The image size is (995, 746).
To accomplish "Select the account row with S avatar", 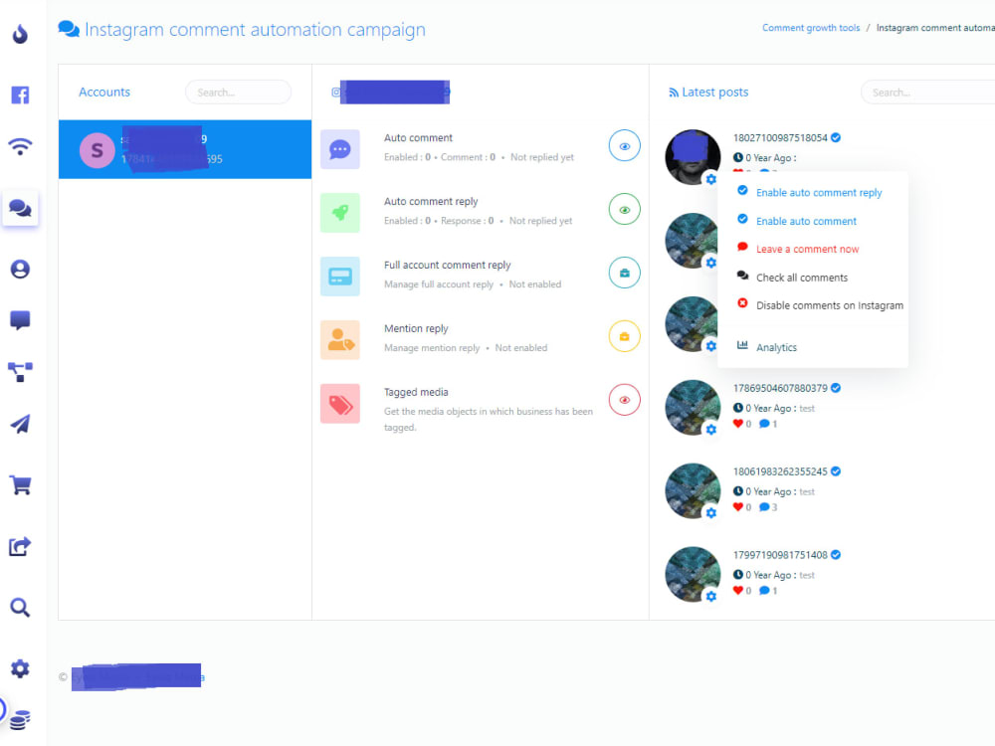I will [x=185, y=149].
